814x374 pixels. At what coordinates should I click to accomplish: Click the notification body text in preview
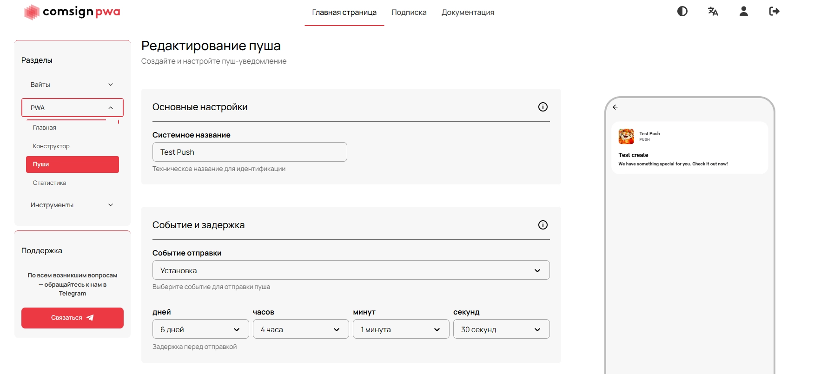coord(673,164)
